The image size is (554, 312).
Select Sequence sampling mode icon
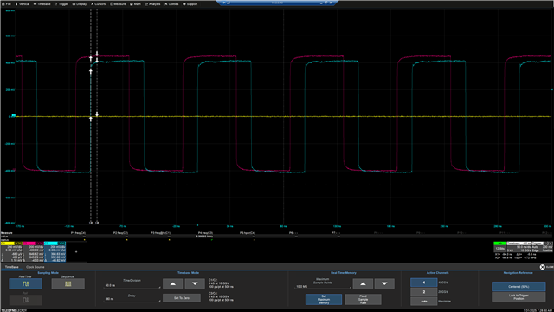coord(68,283)
